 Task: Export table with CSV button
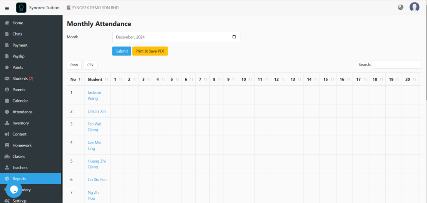coord(90,65)
